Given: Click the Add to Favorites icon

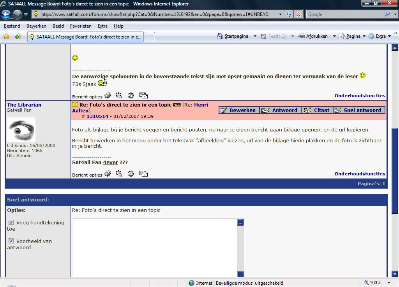Looking at the screenshot, I should coord(18,36).
